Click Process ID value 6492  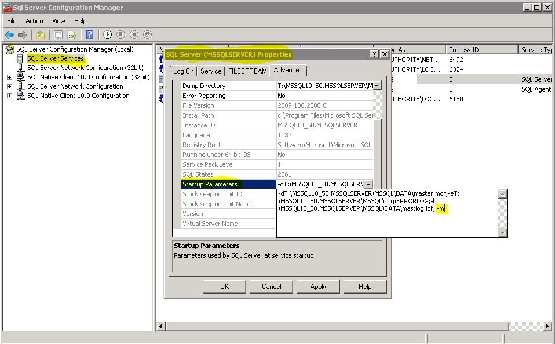[456, 60]
